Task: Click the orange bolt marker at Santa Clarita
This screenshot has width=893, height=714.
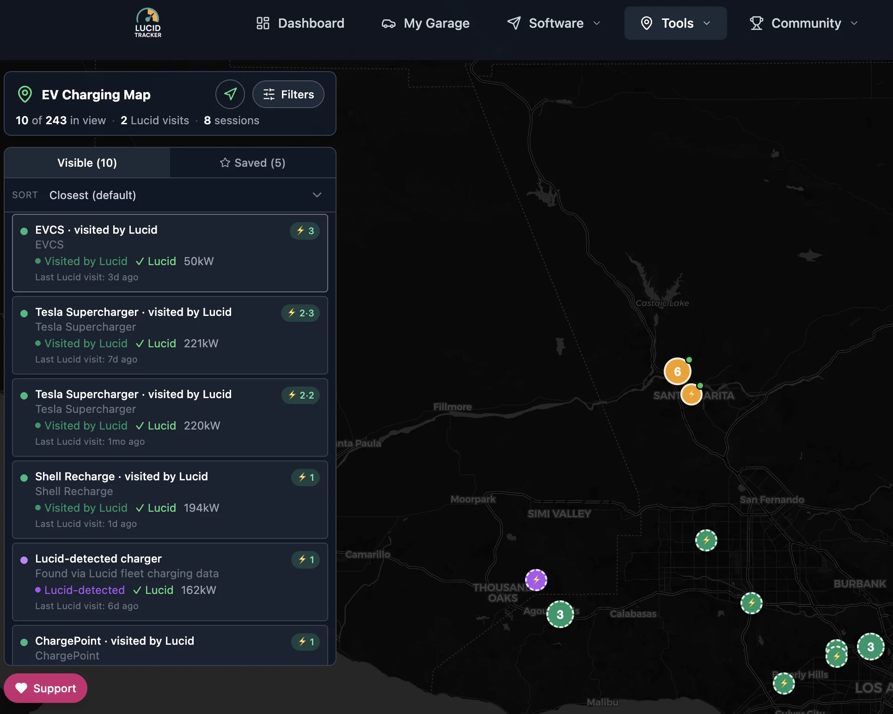Action: [691, 394]
